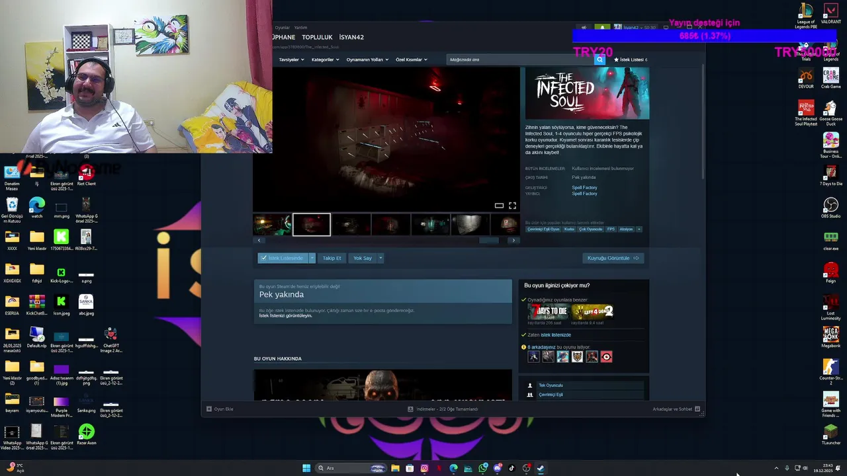Toggle İstek Listesinde wishlist checkbox button

283,258
